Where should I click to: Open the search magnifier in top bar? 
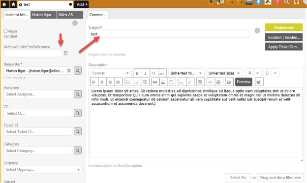coord(287,2)
